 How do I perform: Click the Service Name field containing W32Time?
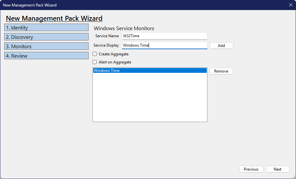coord(164,36)
